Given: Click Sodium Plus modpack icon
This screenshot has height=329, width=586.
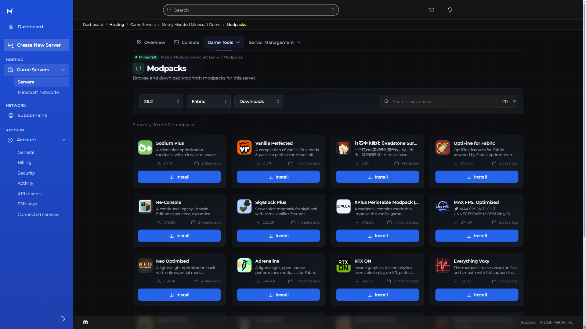Looking at the screenshot, I should (x=145, y=147).
